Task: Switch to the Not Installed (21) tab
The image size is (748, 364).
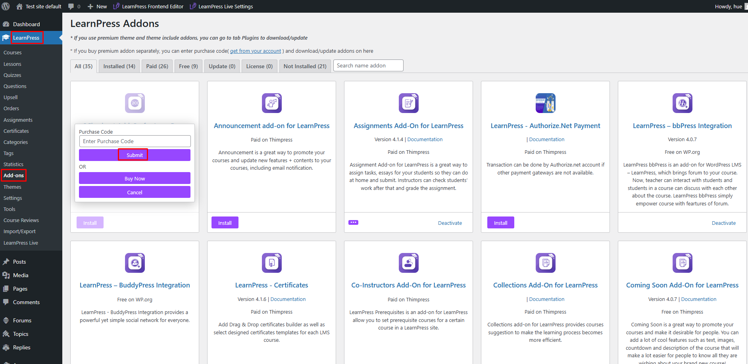Action: tap(305, 66)
